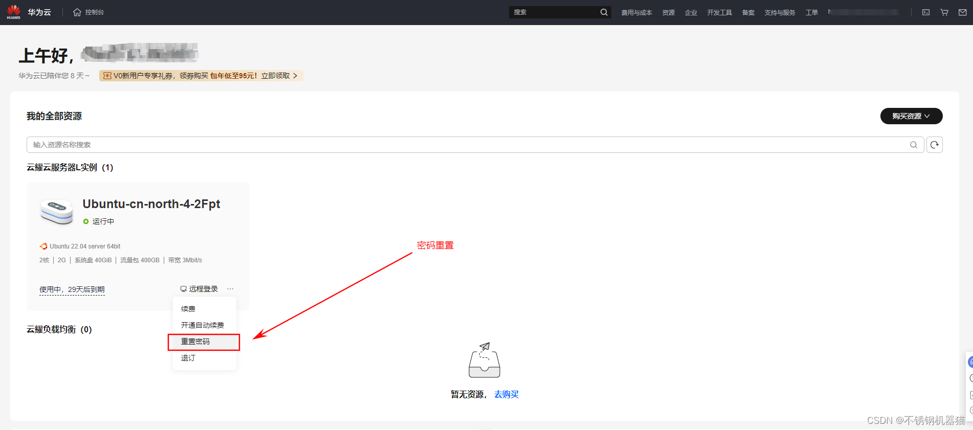Expand the 购买资源 dropdown

click(911, 116)
